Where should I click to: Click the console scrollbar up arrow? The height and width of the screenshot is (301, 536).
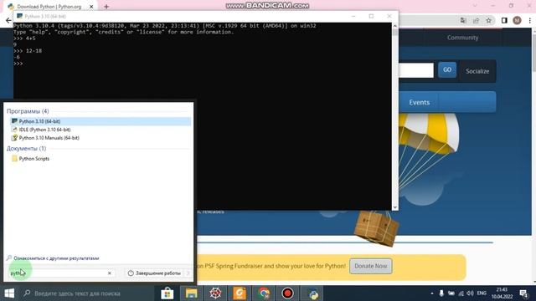click(x=394, y=26)
